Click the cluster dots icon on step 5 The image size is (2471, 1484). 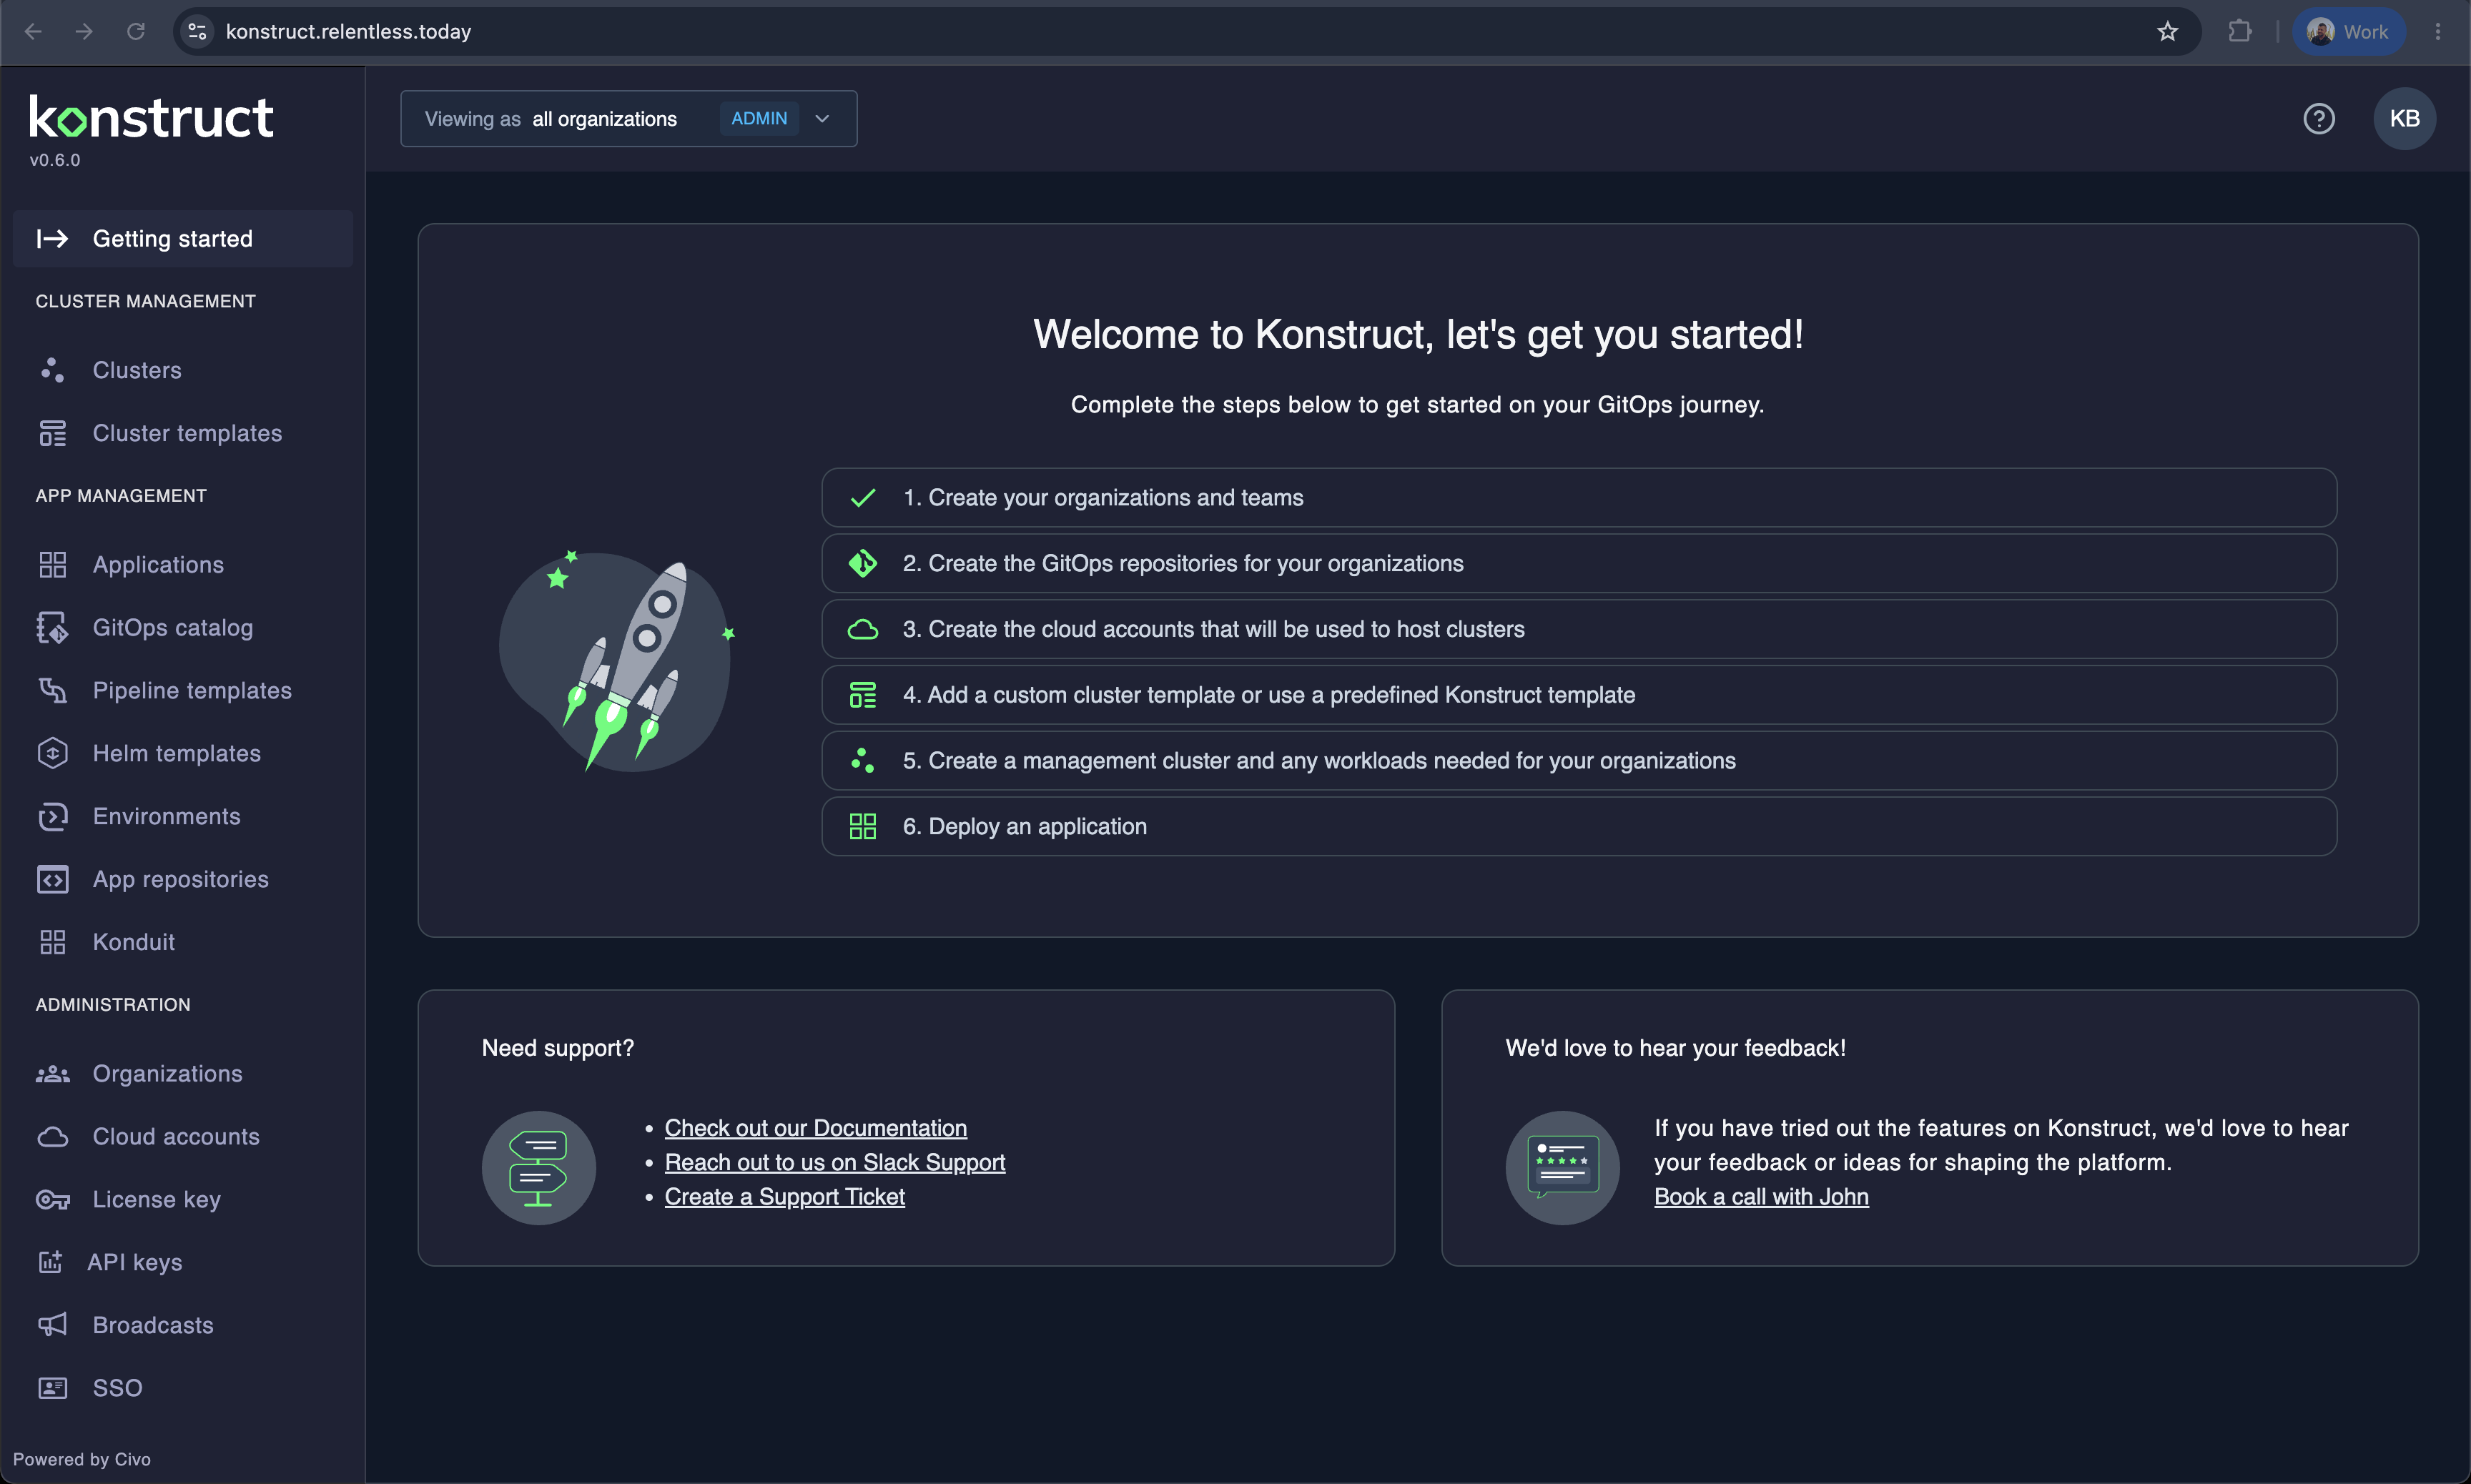click(x=863, y=761)
